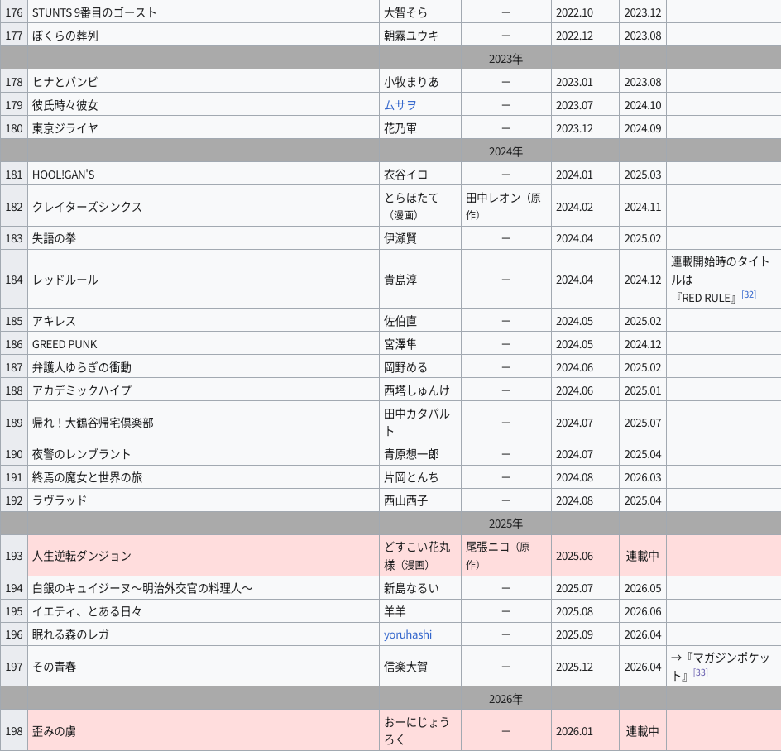The height and width of the screenshot is (751, 781).
Task: Click author 岡野める
Action: tap(405, 367)
